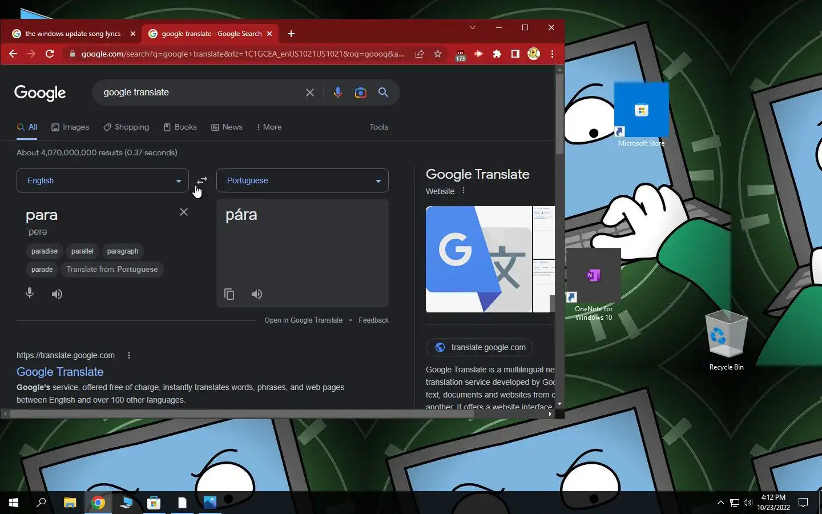Open the notification center
Viewport: 822px width, 514px height.
coord(803,503)
